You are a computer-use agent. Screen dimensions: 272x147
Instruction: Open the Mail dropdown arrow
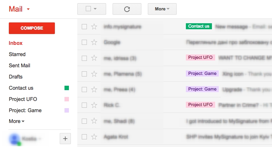coord(28,9)
